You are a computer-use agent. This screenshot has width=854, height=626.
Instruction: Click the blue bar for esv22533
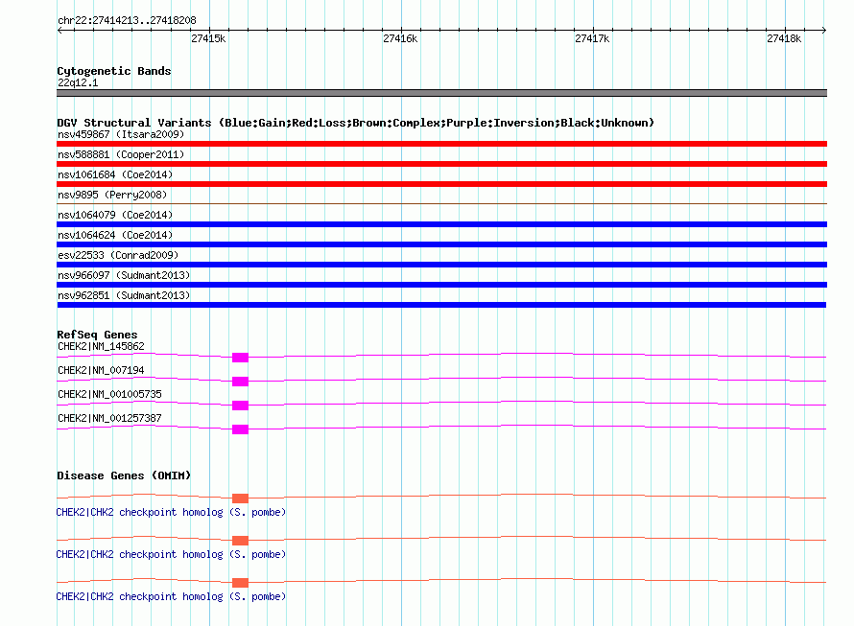441,265
